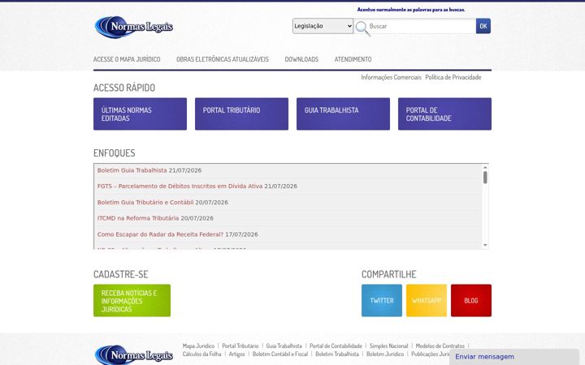The height and width of the screenshot is (365, 585).
Task: Click the footer Normas Legais logo
Action: (x=133, y=354)
